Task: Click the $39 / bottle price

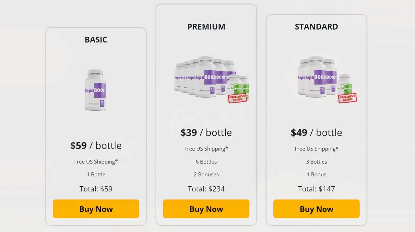Action: pos(206,132)
